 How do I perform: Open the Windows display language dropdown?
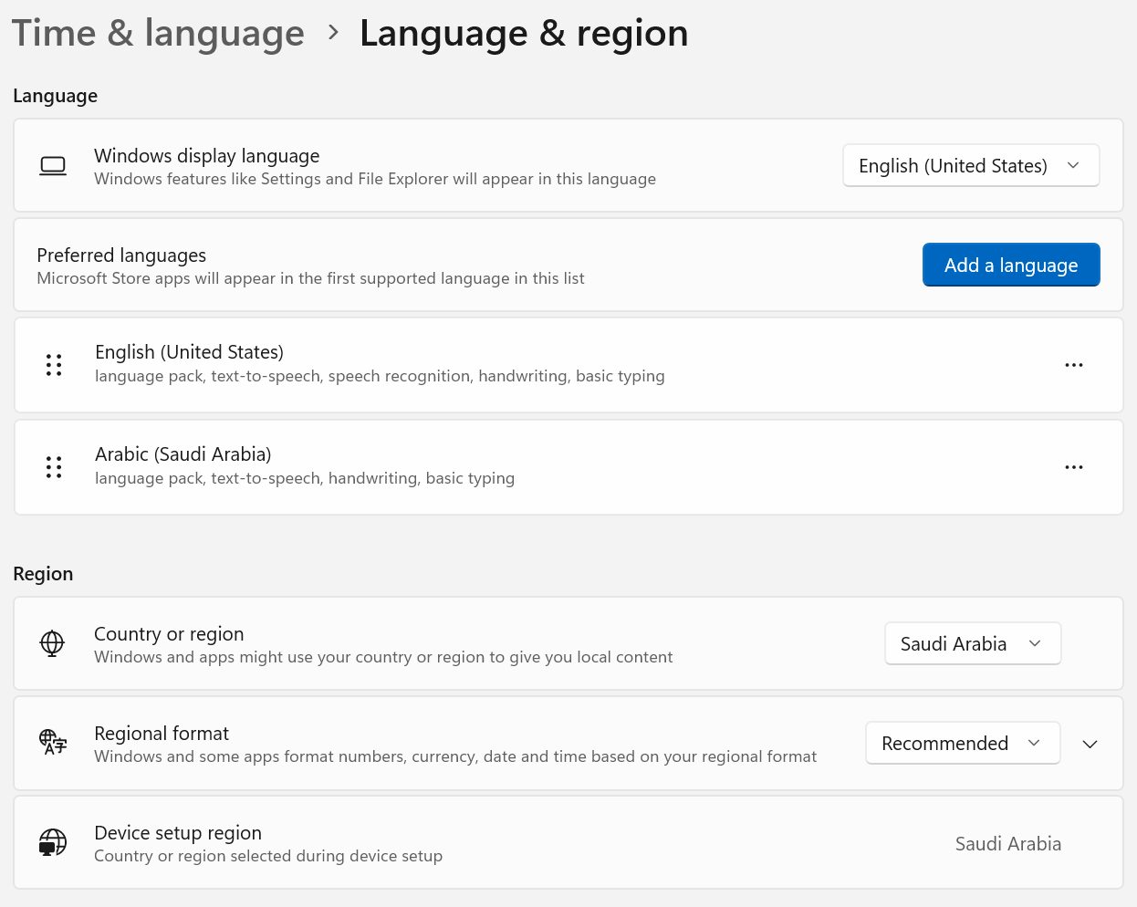click(x=970, y=166)
